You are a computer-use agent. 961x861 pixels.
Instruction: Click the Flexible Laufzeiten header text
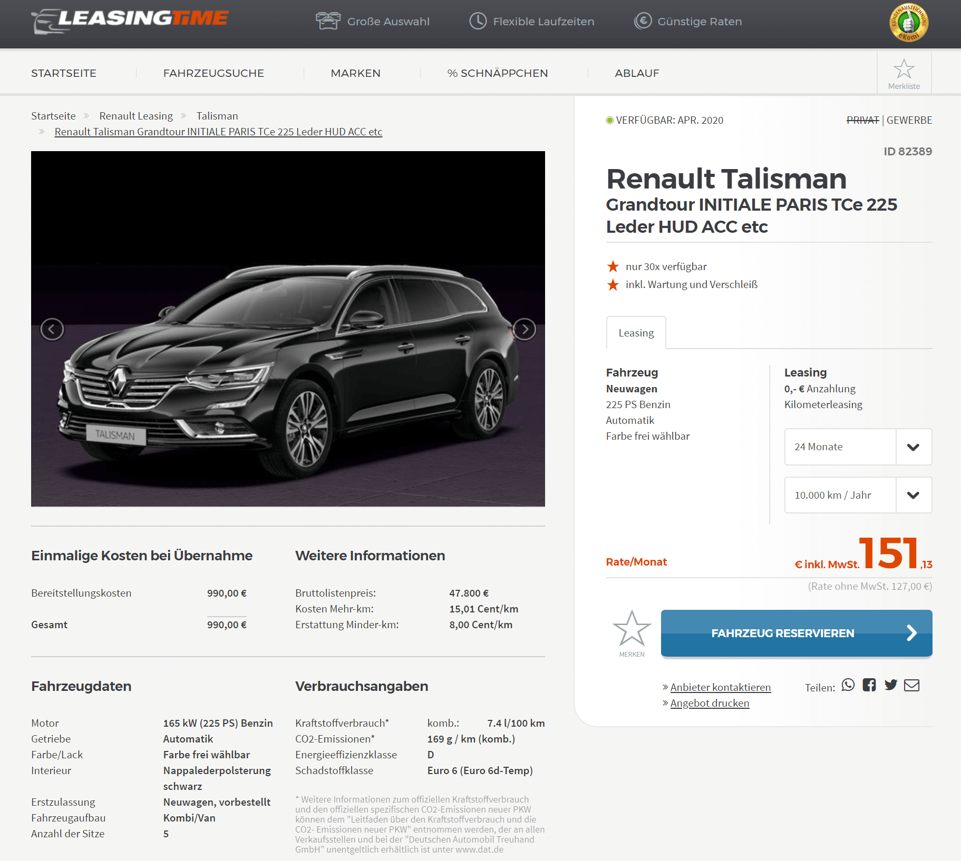[543, 22]
